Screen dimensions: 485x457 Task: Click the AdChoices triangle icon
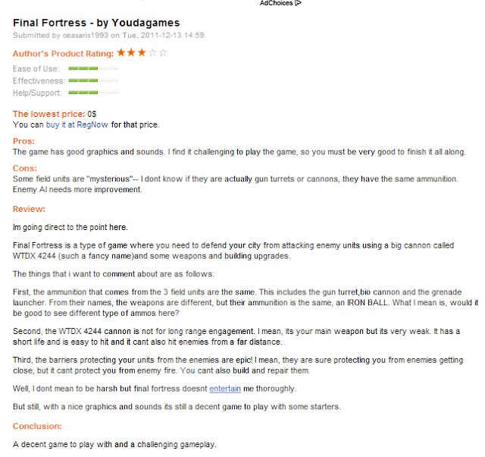coord(298,3)
